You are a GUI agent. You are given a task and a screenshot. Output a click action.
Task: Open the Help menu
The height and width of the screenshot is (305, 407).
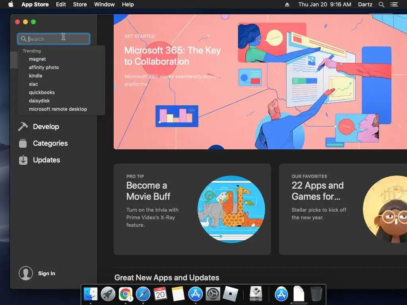coord(128,4)
